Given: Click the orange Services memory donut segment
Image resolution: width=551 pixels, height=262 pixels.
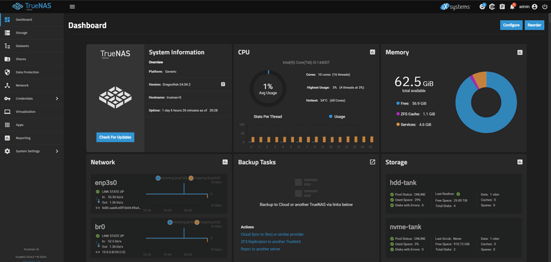Looking at the screenshot, I should point(481,79).
